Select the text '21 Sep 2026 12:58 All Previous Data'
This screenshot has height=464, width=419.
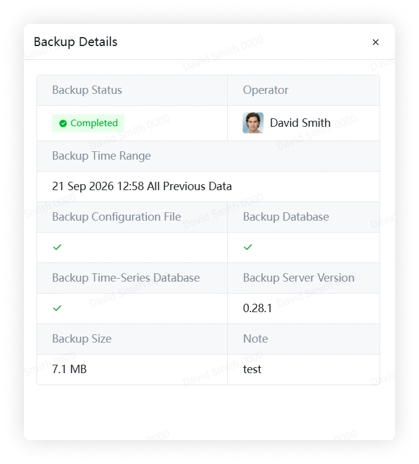[x=142, y=187]
